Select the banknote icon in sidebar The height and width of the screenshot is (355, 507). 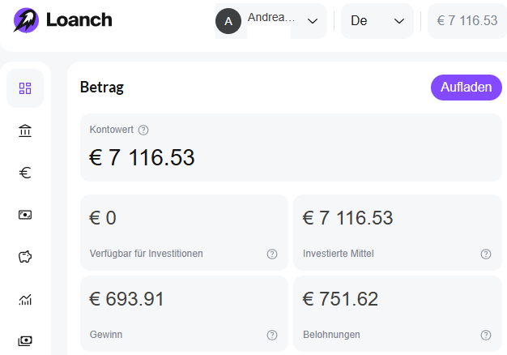25,215
